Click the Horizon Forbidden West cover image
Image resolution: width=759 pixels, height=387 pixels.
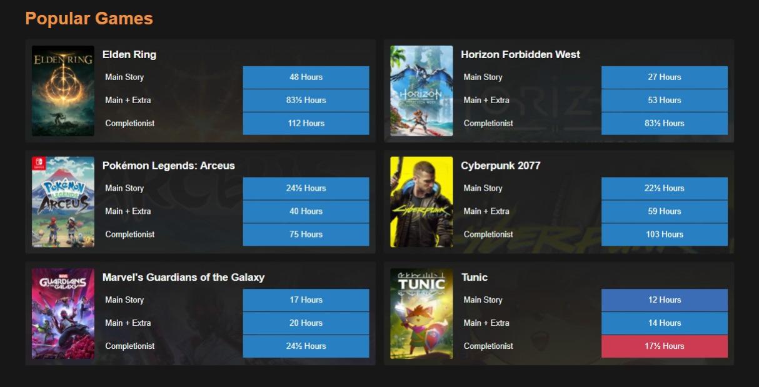(421, 91)
